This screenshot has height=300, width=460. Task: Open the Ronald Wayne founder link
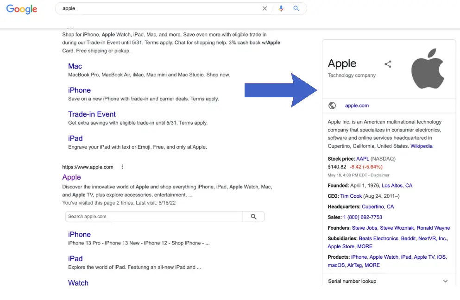pyautogui.click(x=433, y=228)
